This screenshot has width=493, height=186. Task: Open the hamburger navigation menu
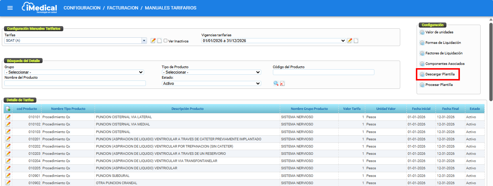tap(10, 8)
